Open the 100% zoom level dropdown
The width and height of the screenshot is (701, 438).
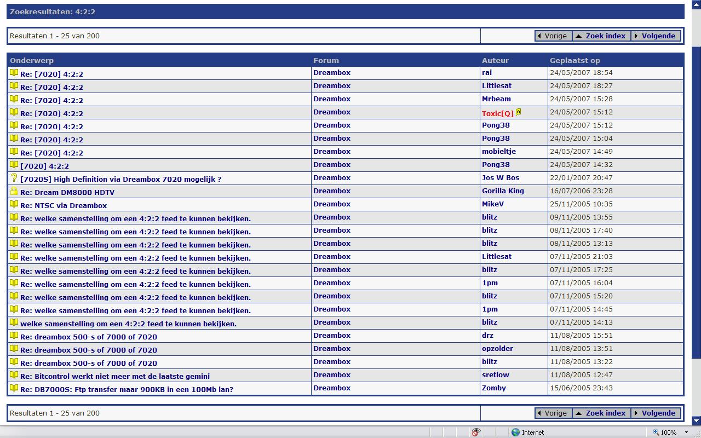[686, 432]
